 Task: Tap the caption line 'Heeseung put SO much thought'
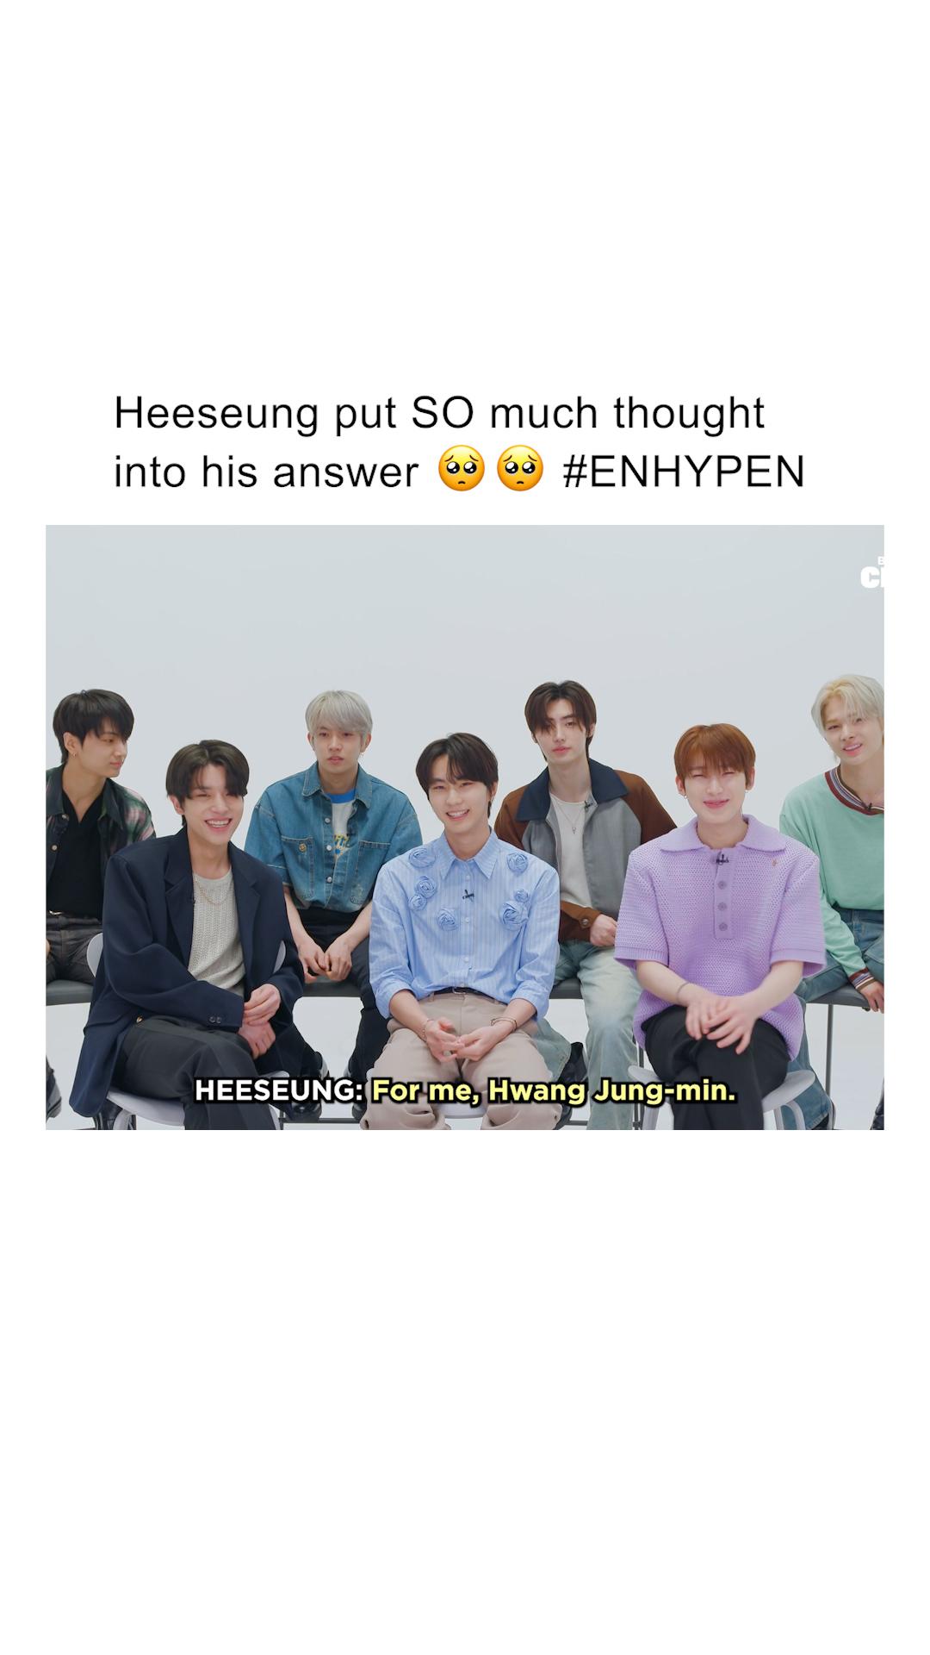[x=439, y=413]
